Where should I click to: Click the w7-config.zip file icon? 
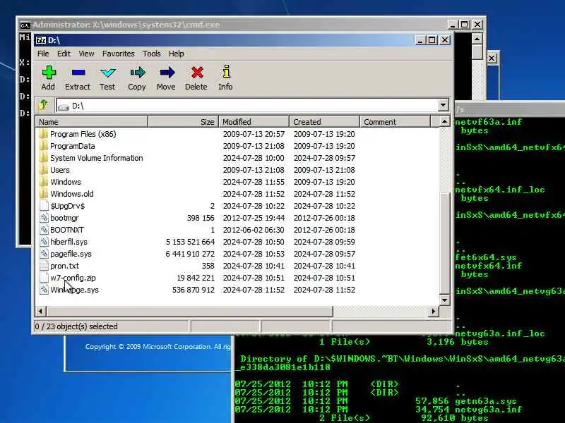(44, 278)
